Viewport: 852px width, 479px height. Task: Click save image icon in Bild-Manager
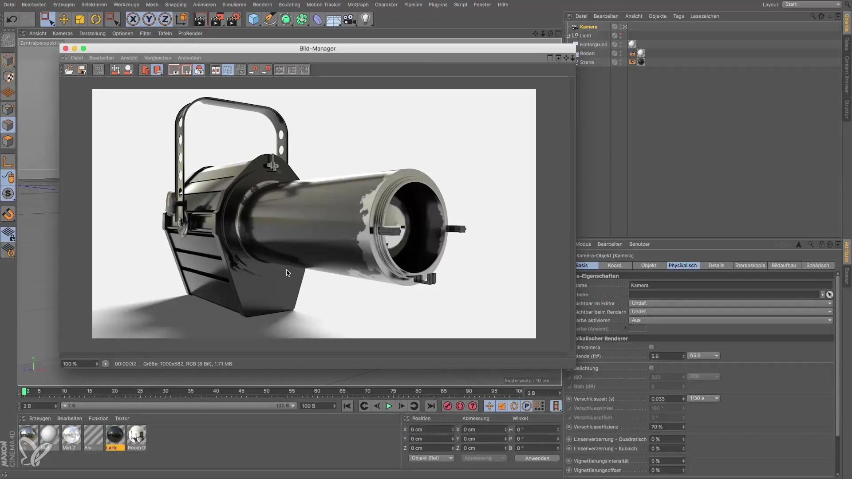[82, 70]
